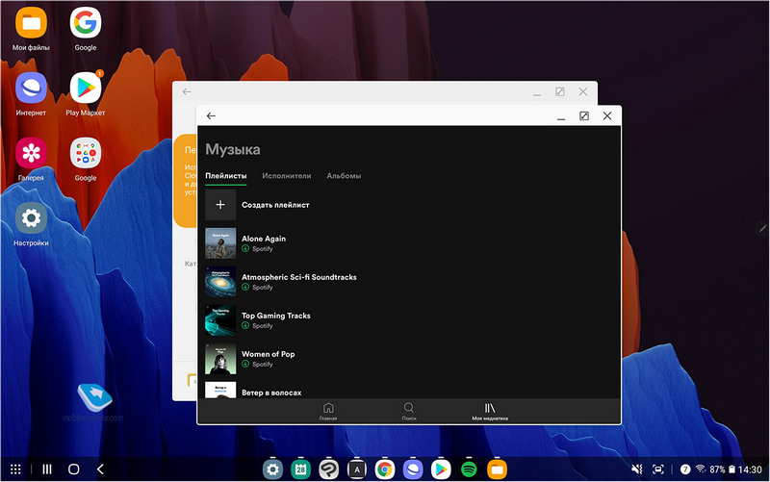Click the back arrow in Spotify window
Image resolution: width=770 pixels, height=482 pixels.
coord(211,115)
